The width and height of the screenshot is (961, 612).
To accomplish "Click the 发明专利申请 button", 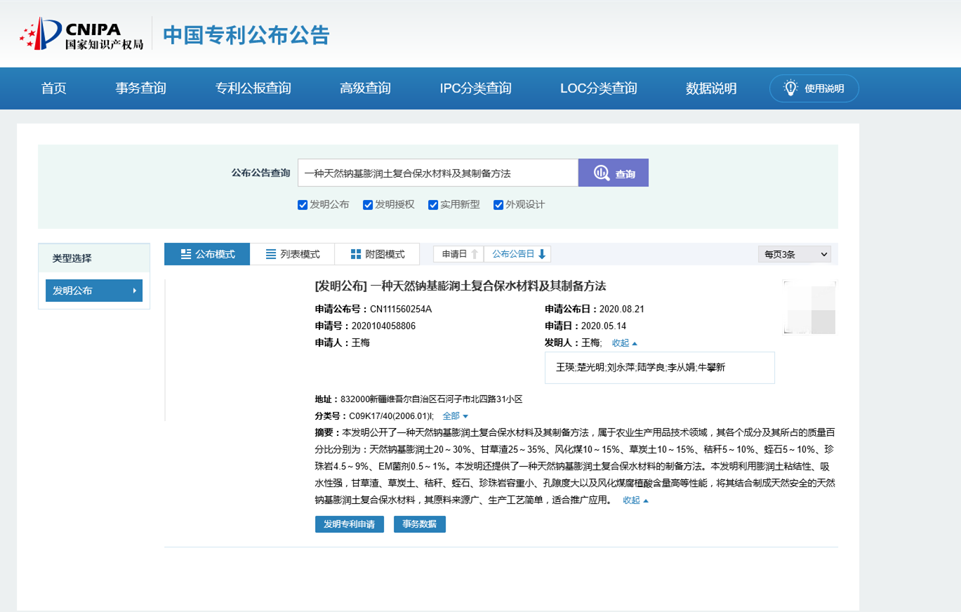I will (350, 524).
